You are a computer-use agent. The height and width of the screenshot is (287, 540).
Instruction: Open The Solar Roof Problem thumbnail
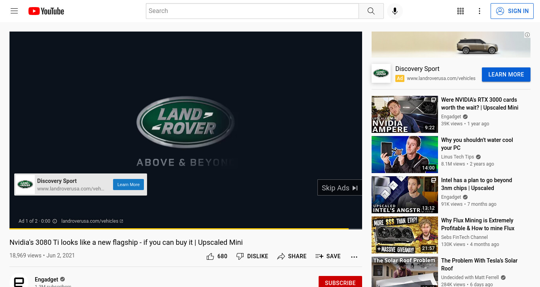(x=405, y=272)
